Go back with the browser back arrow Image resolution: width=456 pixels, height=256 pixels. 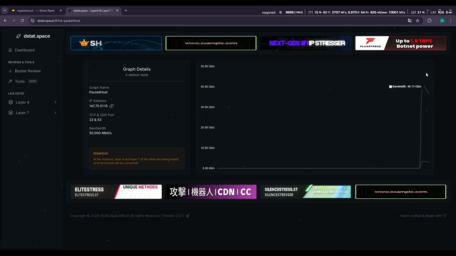(5, 21)
